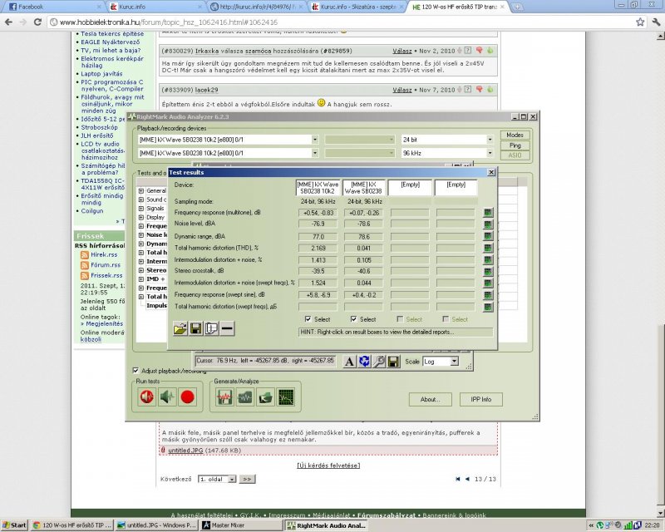The image size is (665, 532).
Task: Open the Frequency response graph icon
Action: coord(488,213)
